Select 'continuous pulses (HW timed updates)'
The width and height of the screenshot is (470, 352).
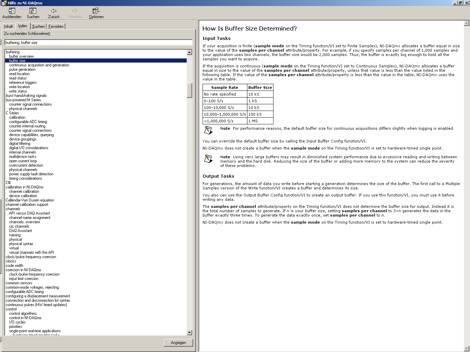pos(36,305)
